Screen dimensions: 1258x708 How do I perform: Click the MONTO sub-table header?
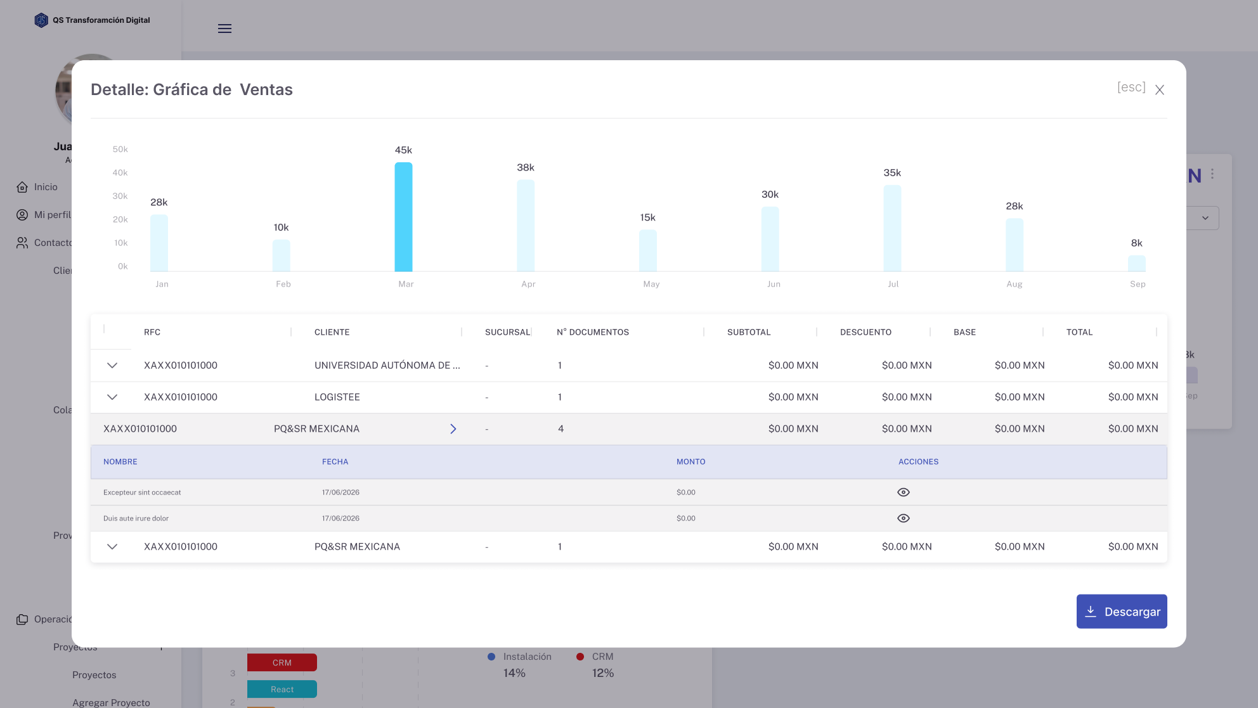pyautogui.click(x=691, y=462)
